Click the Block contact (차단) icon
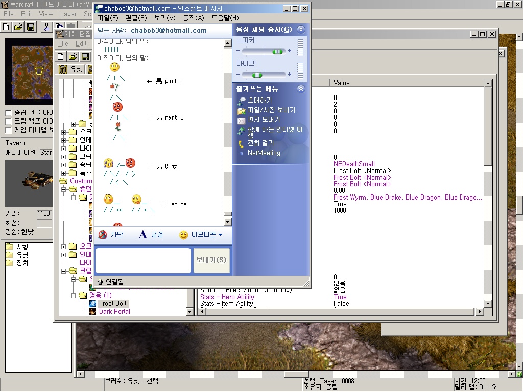 pyautogui.click(x=103, y=235)
